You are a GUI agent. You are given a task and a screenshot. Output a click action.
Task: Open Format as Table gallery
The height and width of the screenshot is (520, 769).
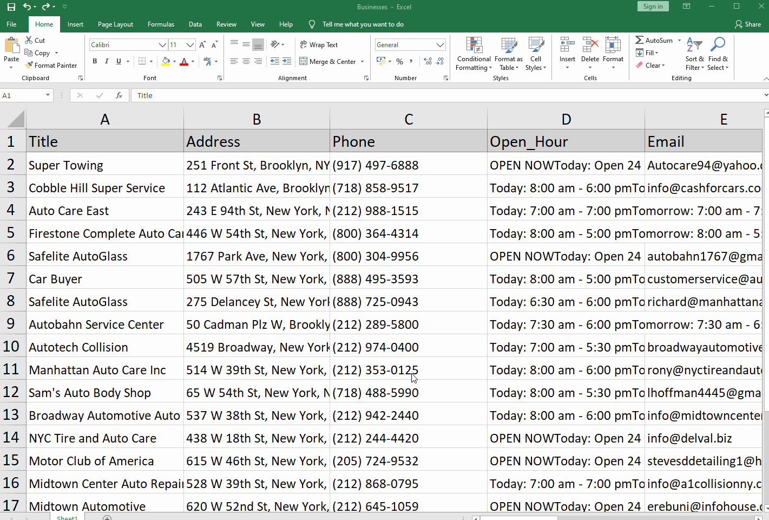pos(508,54)
